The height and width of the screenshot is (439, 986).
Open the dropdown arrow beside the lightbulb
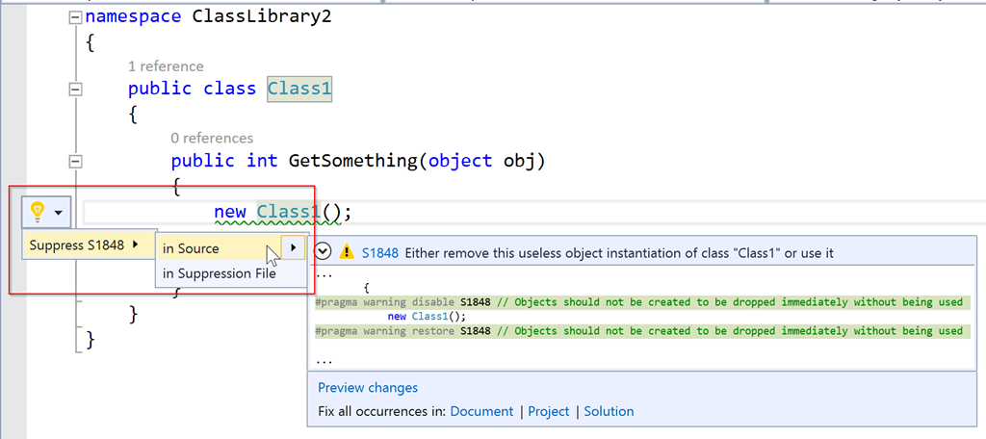(60, 212)
